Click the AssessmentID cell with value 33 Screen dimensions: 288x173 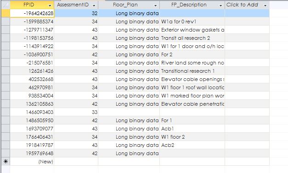pyautogui.click(x=76, y=112)
